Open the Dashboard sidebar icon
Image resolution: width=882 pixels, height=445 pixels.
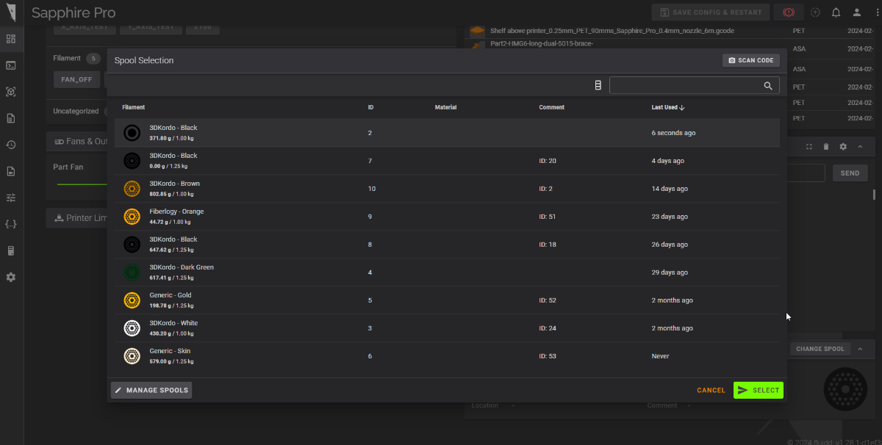(x=11, y=39)
